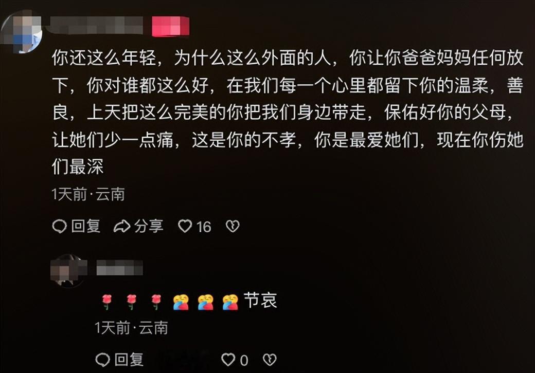Dislike the 节哀 reply with broken heart
The width and height of the screenshot is (535, 373).
(x=270, y=359)
